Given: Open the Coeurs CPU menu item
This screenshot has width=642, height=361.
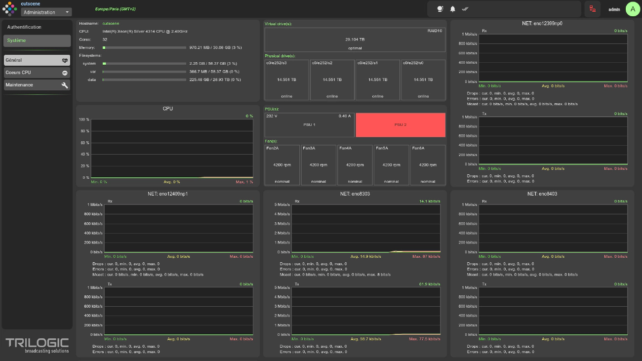Looking at the screenshot, I should tap(37, 73).
